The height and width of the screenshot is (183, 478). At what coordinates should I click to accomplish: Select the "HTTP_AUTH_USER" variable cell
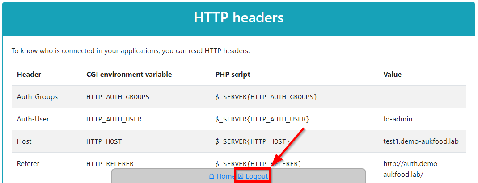(114, 119)
